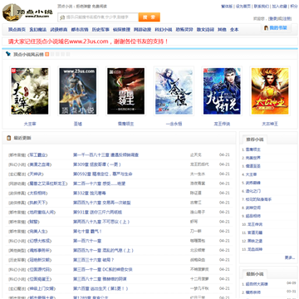
Task: Open 《执教天下》 novel link
Action: 37,203
